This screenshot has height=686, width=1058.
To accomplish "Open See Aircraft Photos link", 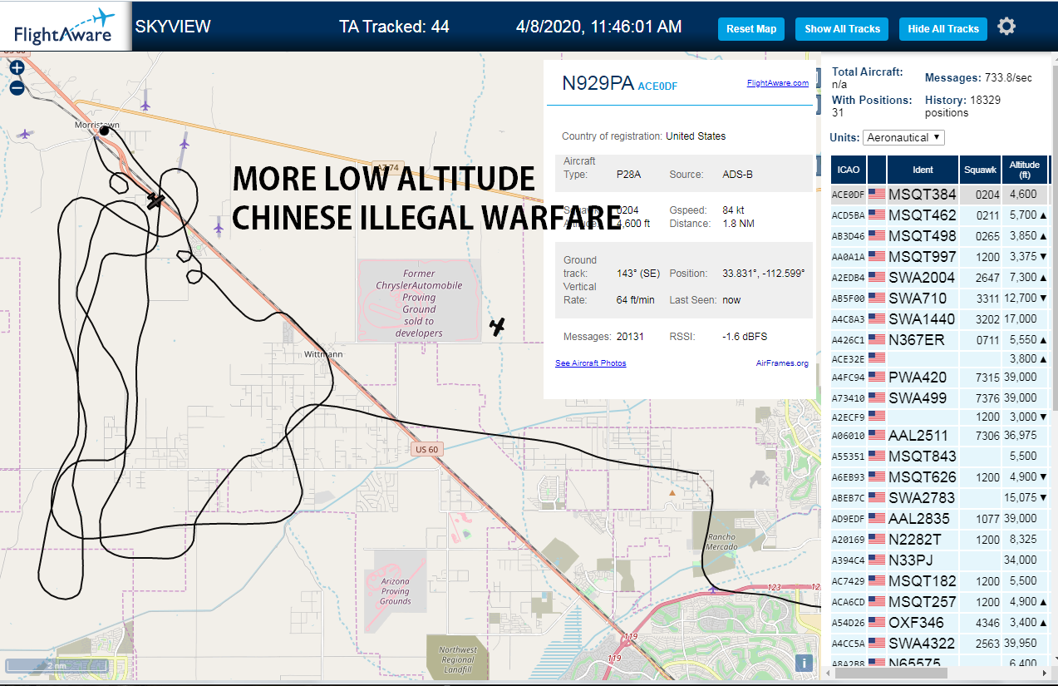I will click(x=590, y=363).
